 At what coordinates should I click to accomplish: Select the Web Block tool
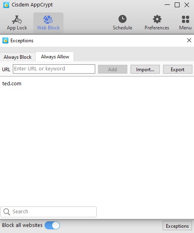click(48, 23)
